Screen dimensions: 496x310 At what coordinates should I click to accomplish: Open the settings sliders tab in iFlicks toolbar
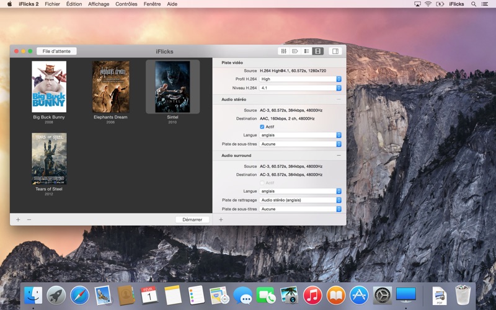(x=284, y=51)
